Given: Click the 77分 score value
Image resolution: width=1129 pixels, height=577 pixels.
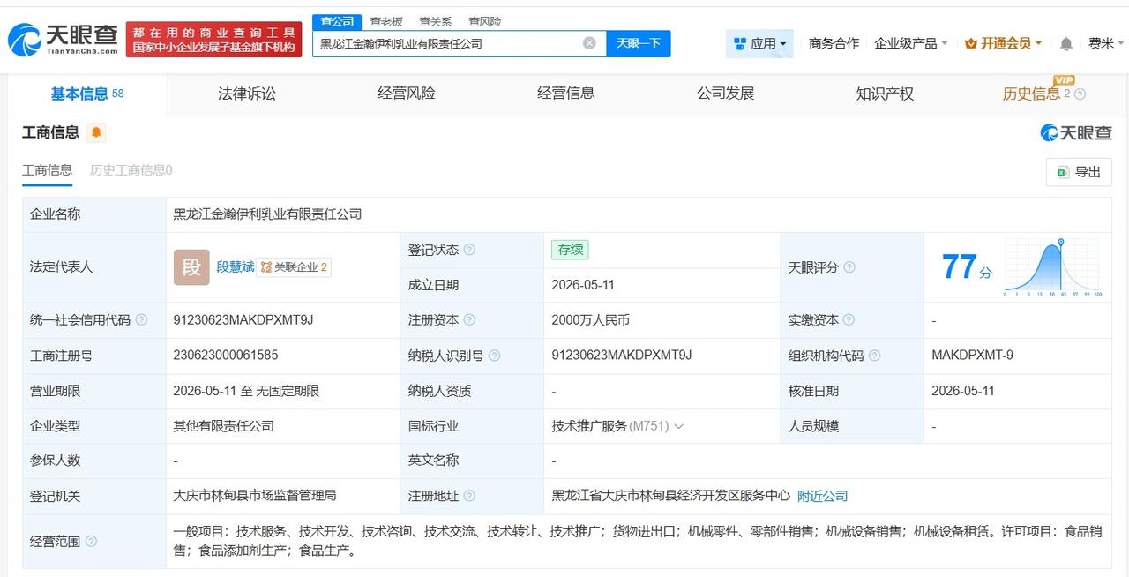Looking at the screenshot, I should coord(967,267).
